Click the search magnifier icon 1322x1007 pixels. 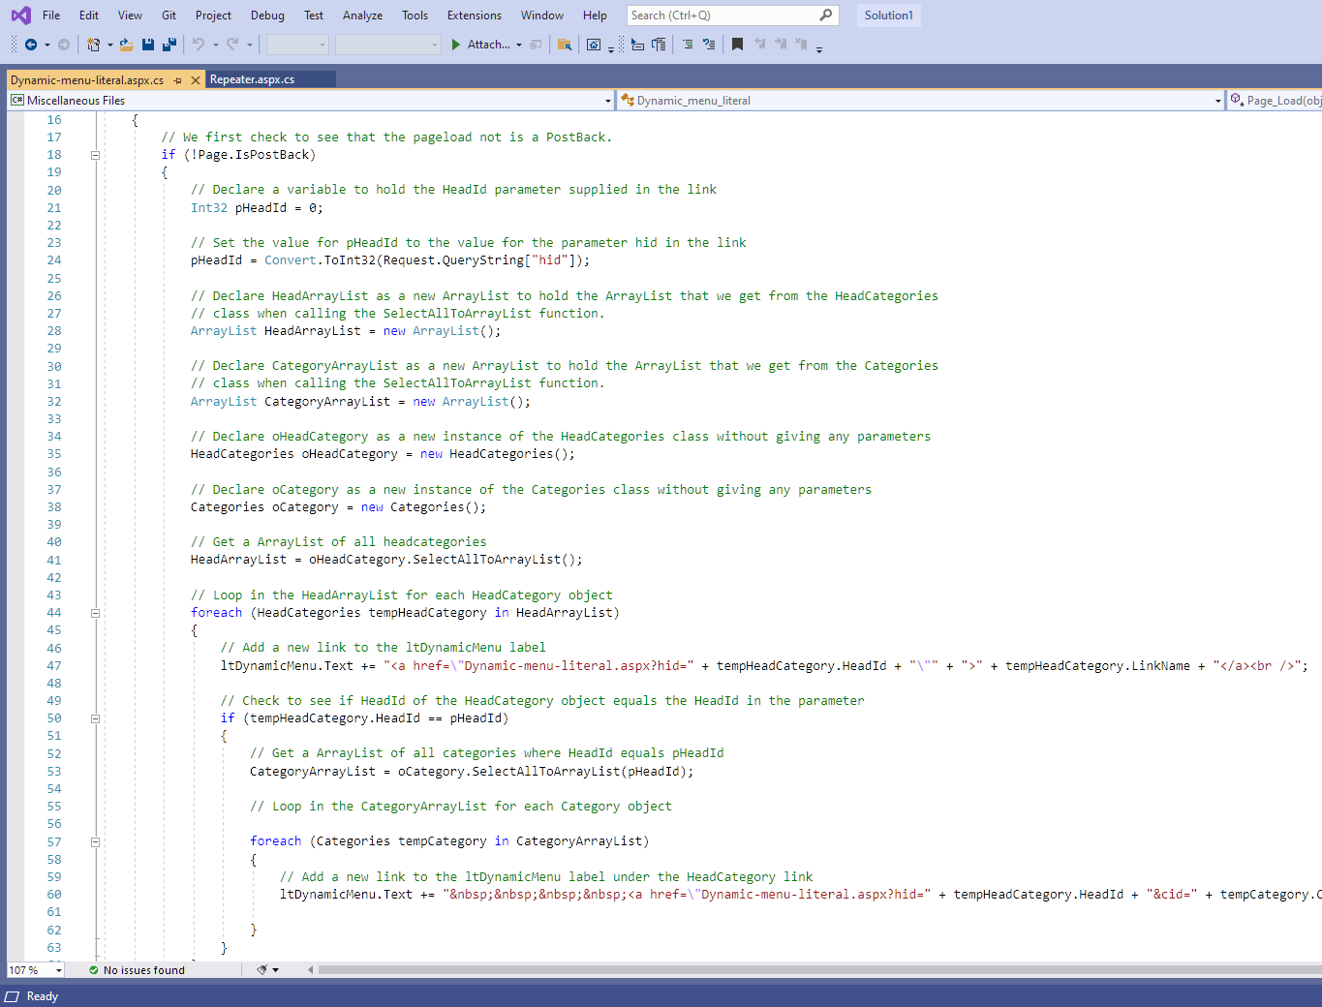[x=826, y=15]
